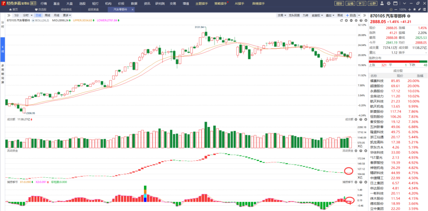Expand the 更多 periods dropdown
428x211 pixels.
click(x=67, y=15)
